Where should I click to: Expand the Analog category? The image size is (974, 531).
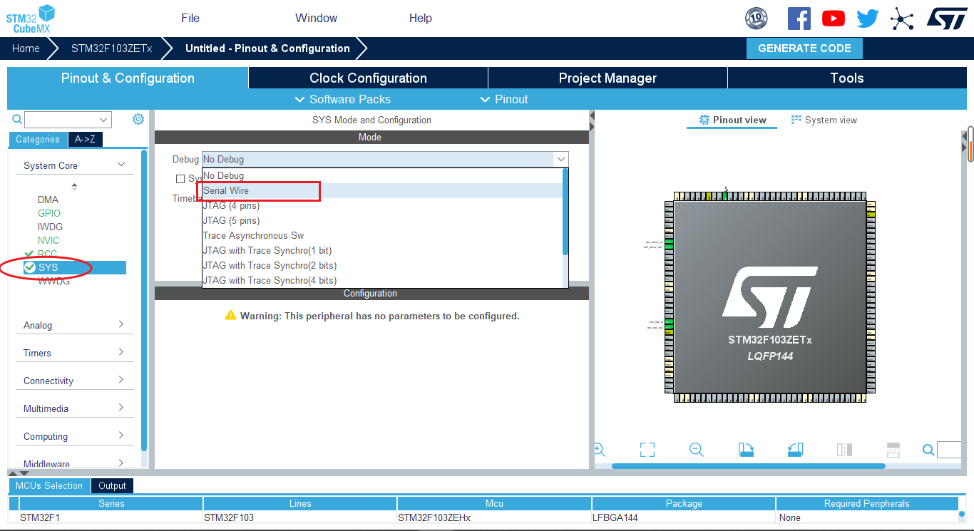coord(74,325)
